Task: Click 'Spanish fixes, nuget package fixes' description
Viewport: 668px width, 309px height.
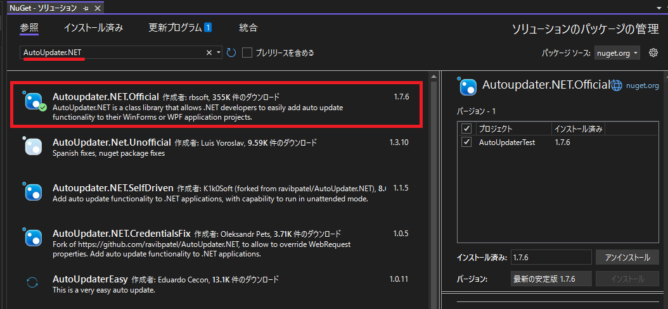Action: (x=108, y=153)
